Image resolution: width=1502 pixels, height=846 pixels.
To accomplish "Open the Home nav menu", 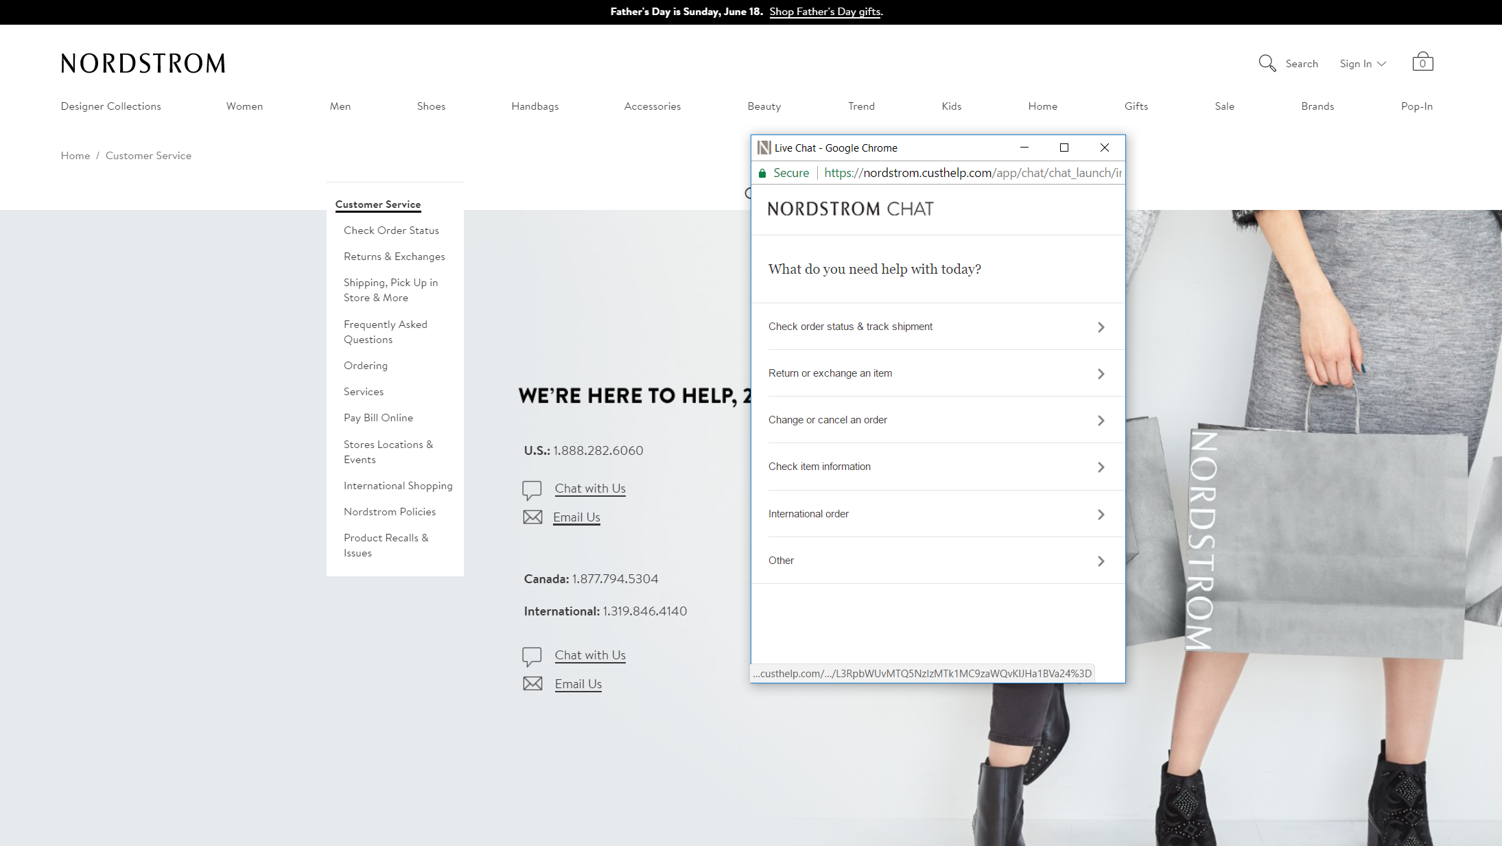I will click(x=1042, y=106).
